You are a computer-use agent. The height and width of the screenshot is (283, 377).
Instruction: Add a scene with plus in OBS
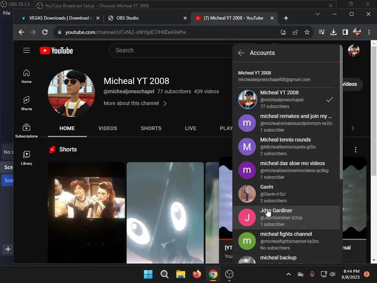tap(8, 249)
